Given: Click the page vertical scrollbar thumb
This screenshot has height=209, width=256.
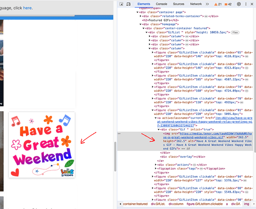Looking at the screenshot, I should pos(115,157).
